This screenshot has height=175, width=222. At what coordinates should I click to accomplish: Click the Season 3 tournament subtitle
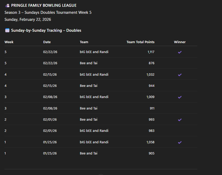coord(48,12)
